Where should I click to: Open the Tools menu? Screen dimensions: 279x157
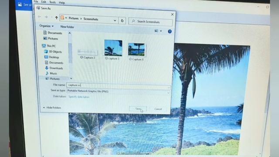[52, 2]
